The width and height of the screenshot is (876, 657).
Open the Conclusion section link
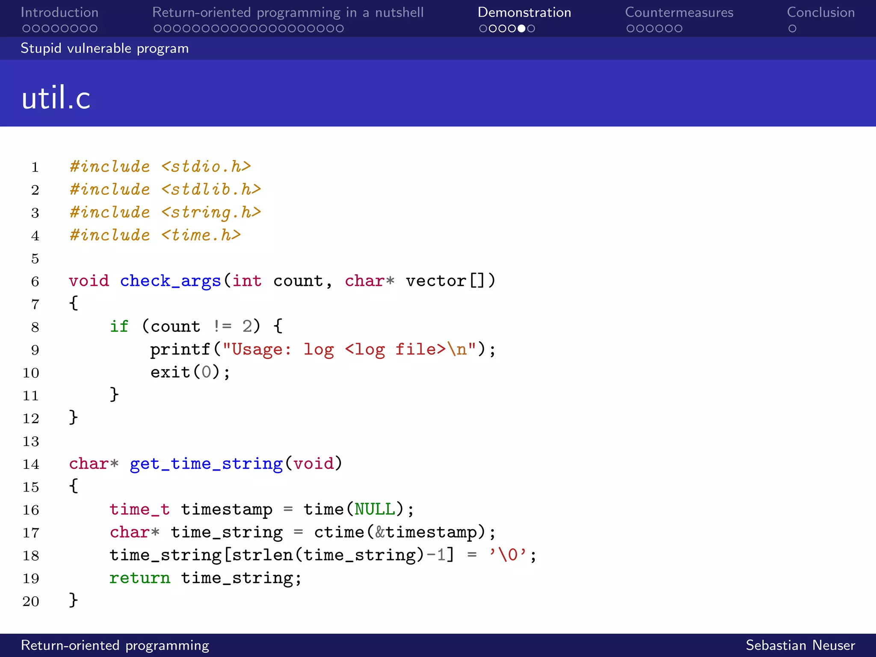coord(820,12)
